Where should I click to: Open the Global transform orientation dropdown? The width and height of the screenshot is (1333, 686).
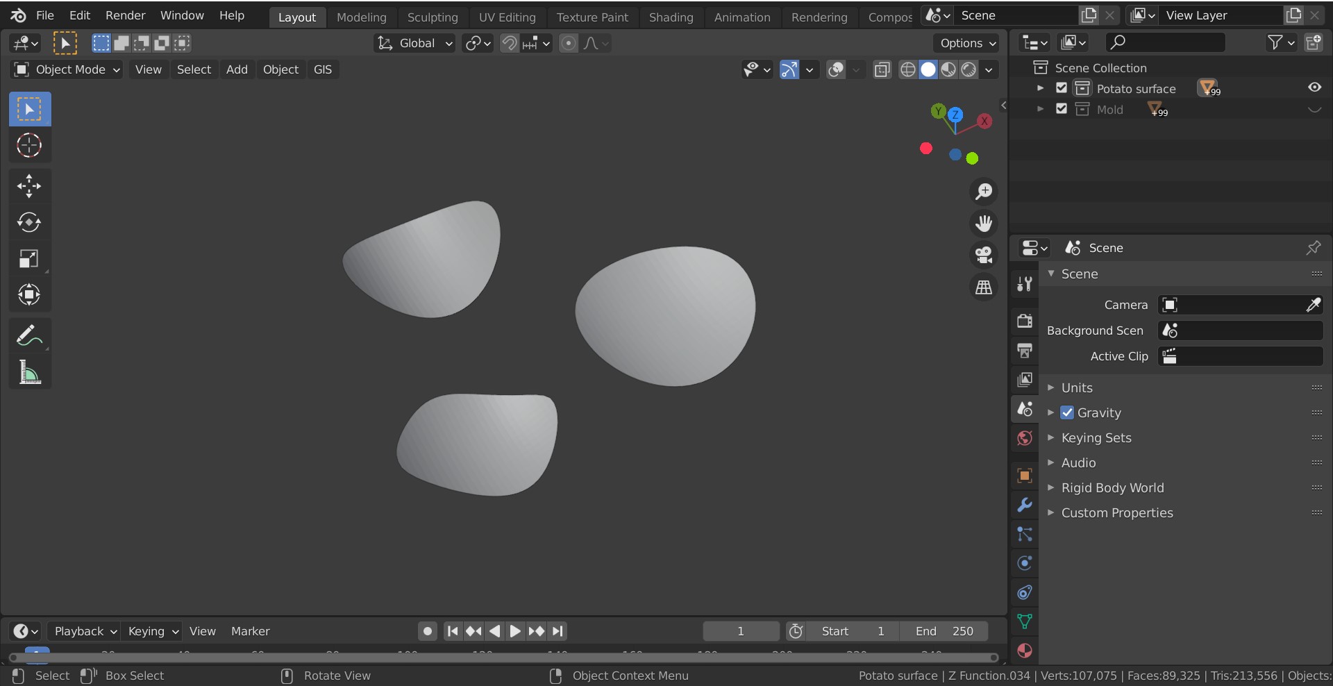pyautogui.click(x=414, y=43)
